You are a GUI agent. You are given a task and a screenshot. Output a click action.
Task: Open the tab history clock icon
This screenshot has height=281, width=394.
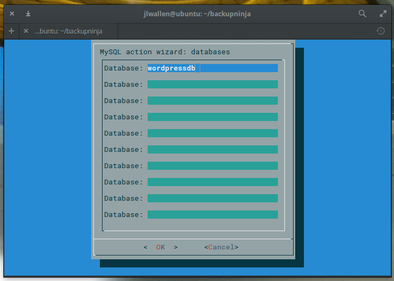click(x=380, y=31)
